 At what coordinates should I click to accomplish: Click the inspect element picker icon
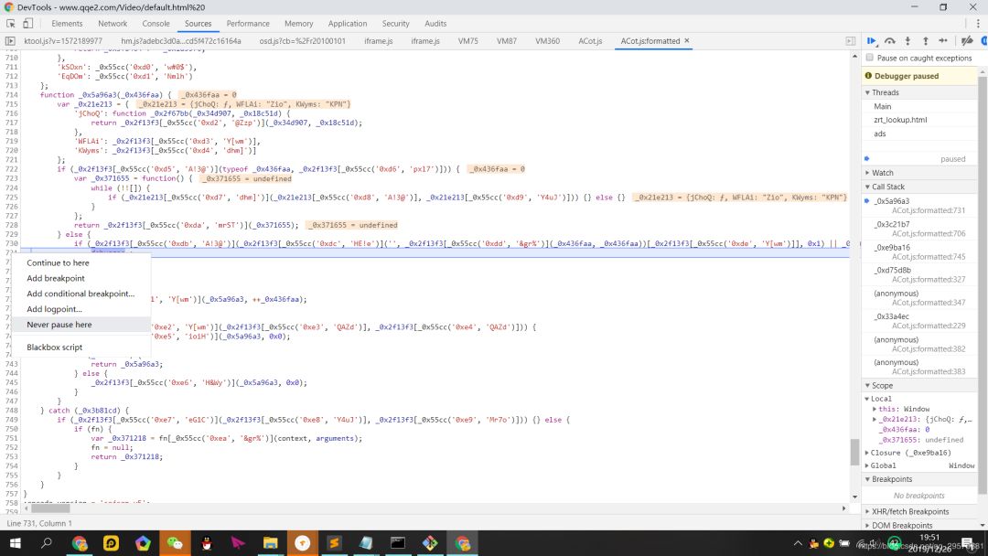pyautogui.click(x=9, y=23)
